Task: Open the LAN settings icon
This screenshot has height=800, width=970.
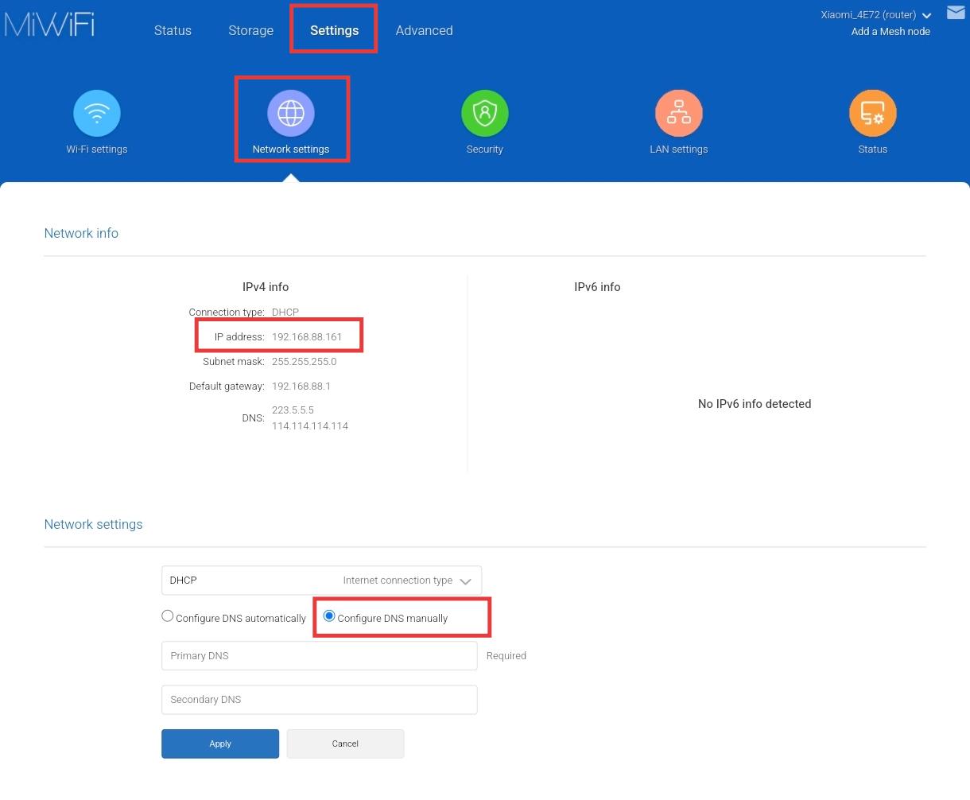Action: 678,114
